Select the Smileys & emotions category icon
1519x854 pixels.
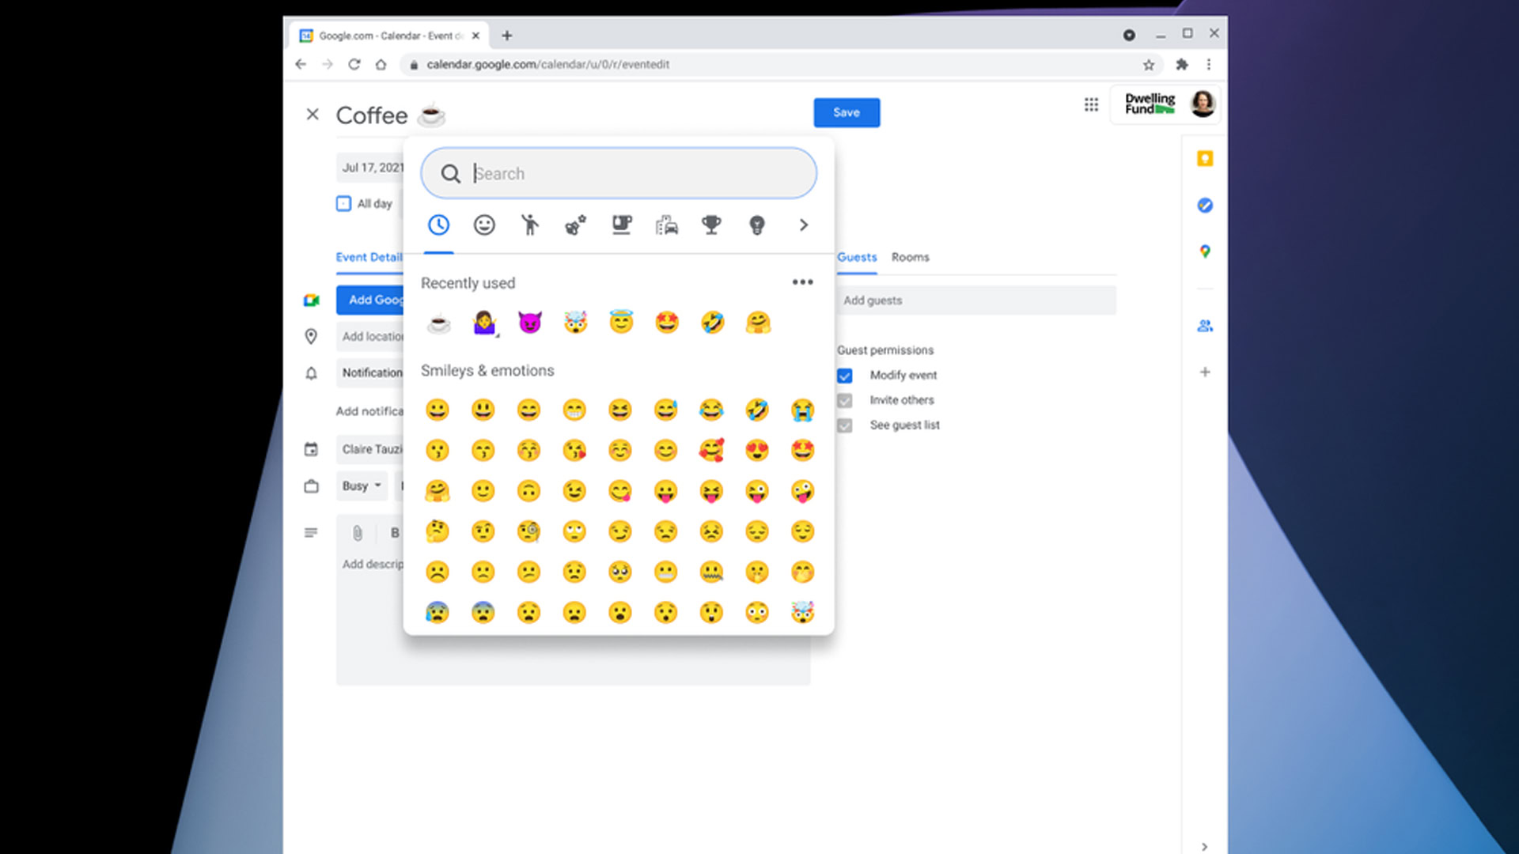[x=484, y=225]
